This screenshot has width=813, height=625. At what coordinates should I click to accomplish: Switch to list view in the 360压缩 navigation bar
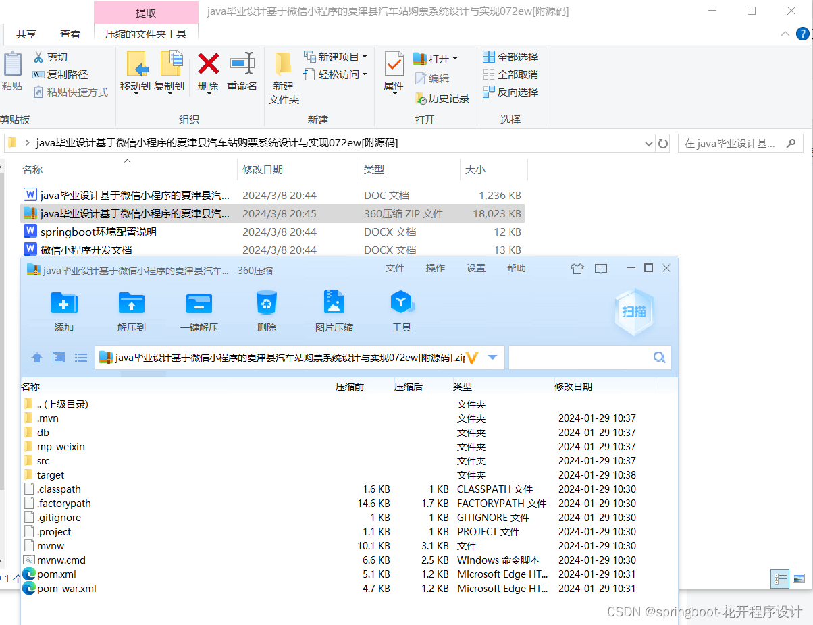(81, 358)
